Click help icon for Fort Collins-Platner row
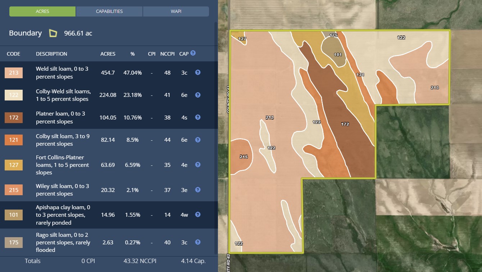Screen dimensions: 482x272 197,165
